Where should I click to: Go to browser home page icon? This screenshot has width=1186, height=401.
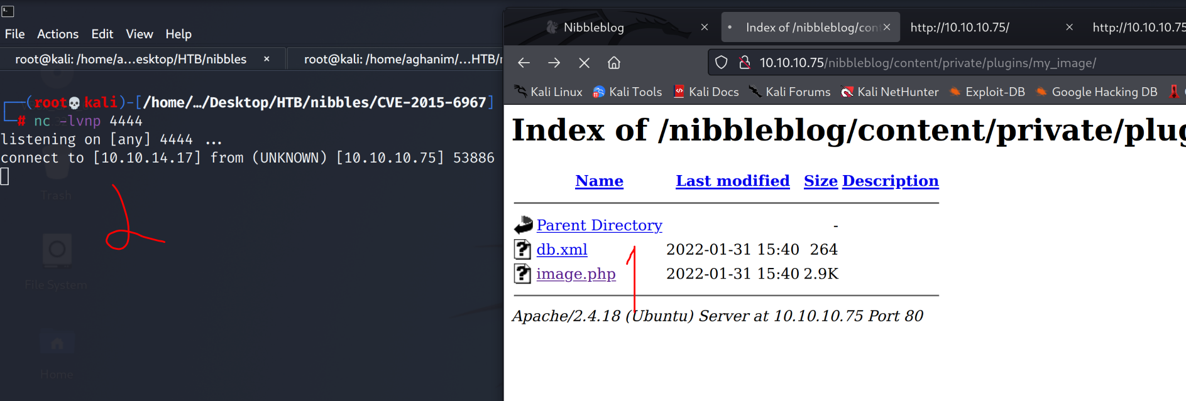(614, 63)
